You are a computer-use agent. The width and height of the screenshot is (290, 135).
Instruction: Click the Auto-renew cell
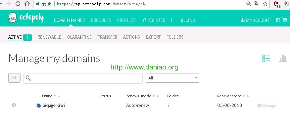click(x=138, y=106)
